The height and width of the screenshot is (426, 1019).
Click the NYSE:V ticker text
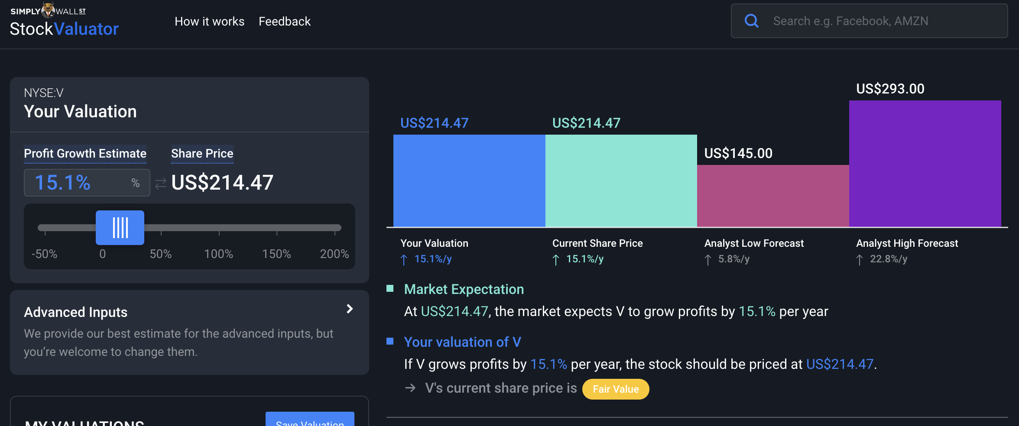click(x=44, y=93)
